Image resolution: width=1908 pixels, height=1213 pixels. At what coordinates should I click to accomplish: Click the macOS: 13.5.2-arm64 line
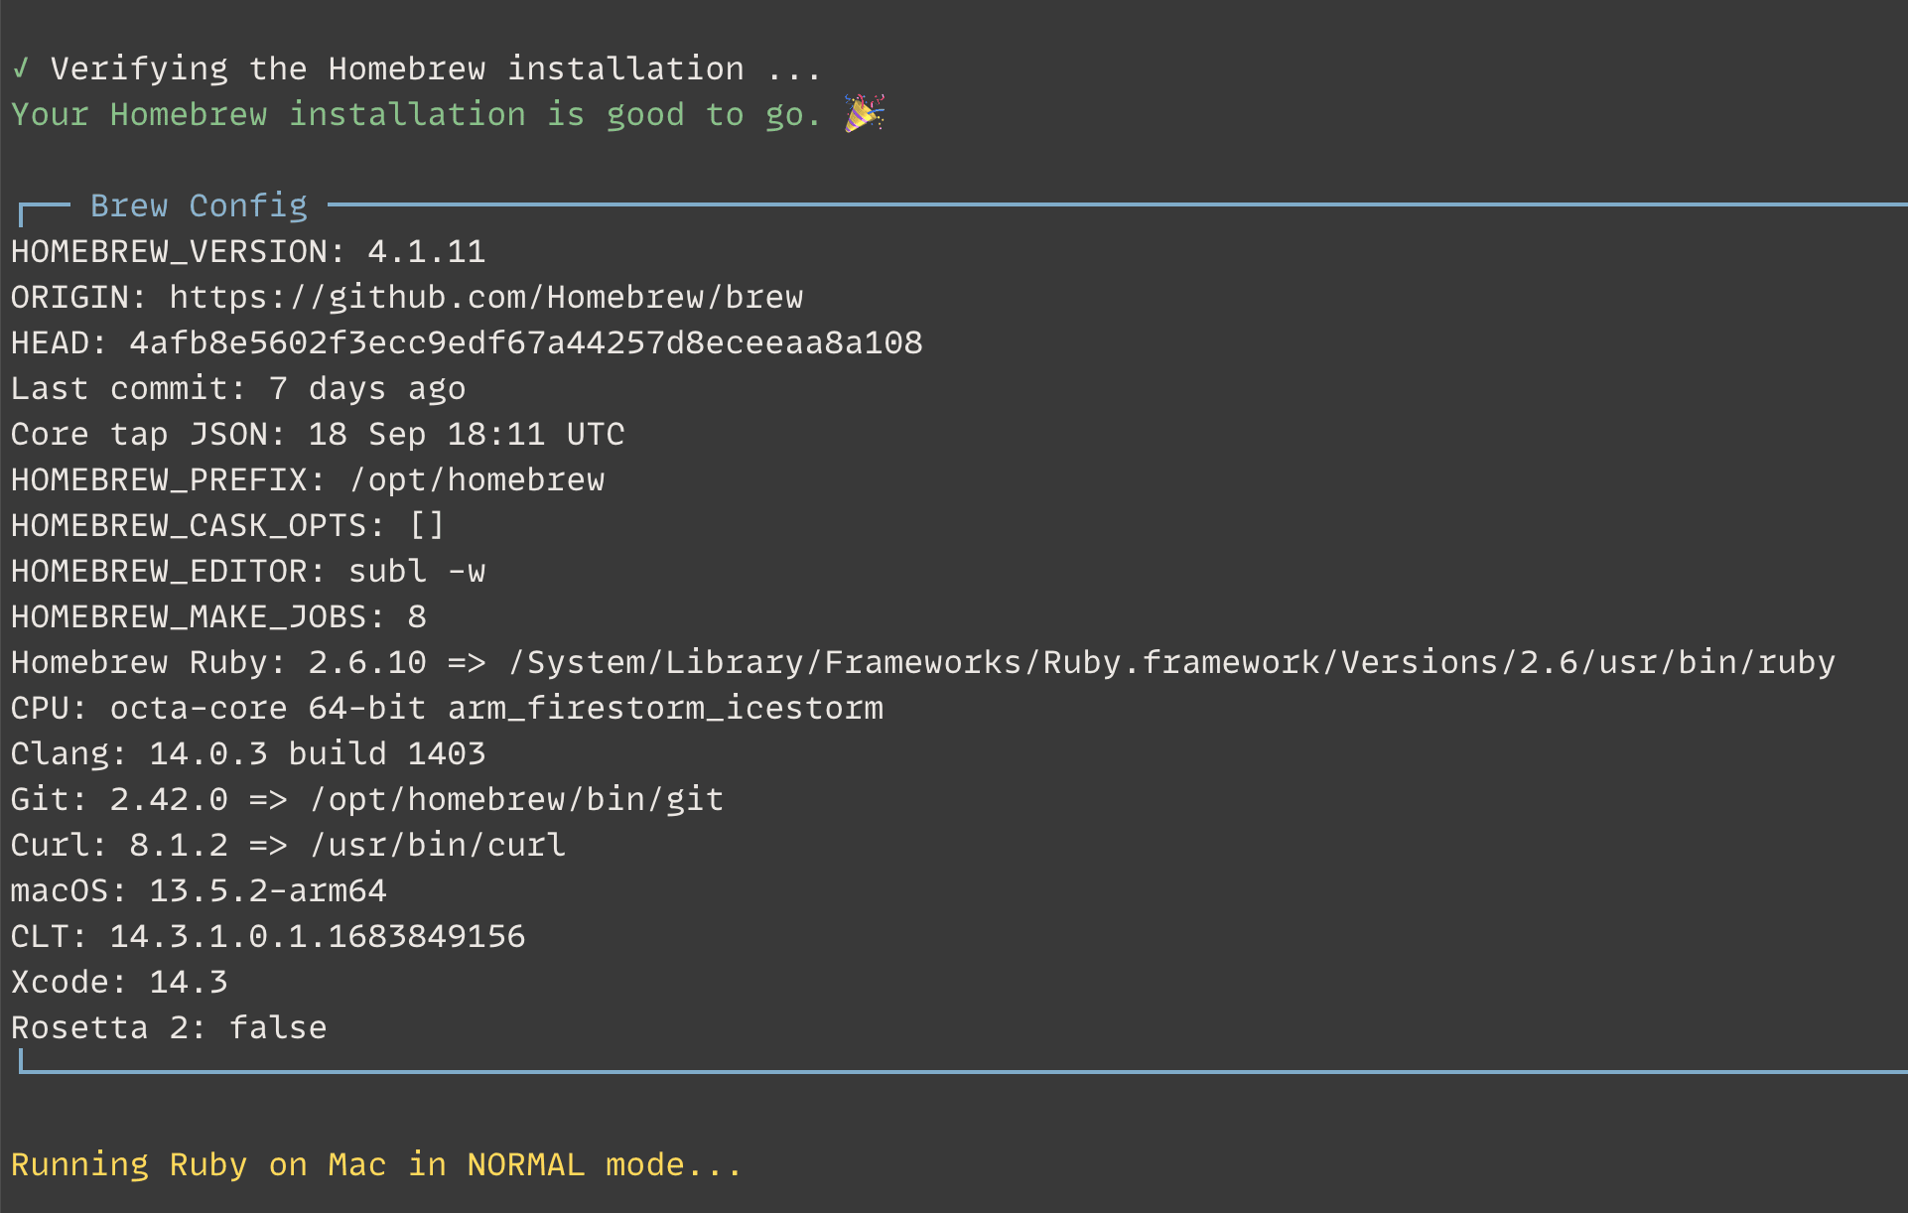199,890
